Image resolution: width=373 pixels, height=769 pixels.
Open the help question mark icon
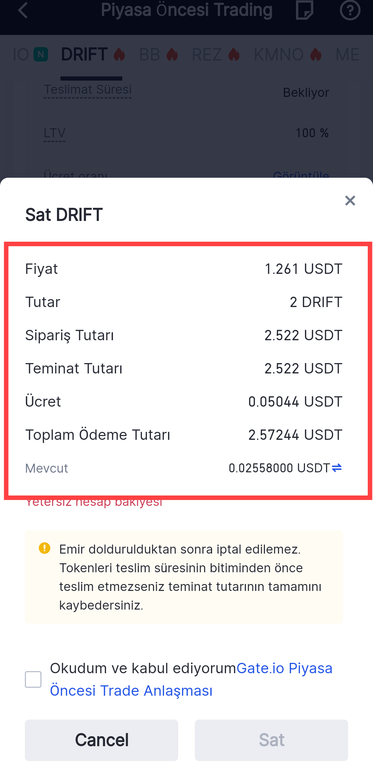[350, 10]
